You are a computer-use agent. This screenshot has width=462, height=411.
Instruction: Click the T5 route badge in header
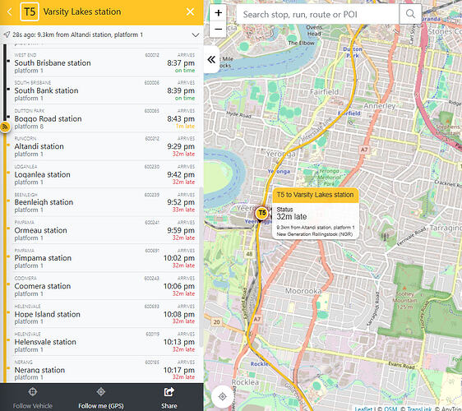coord(30,12)
